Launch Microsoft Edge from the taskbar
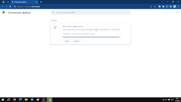This screenshot has width=181, height=102. [x=20, y=99]
